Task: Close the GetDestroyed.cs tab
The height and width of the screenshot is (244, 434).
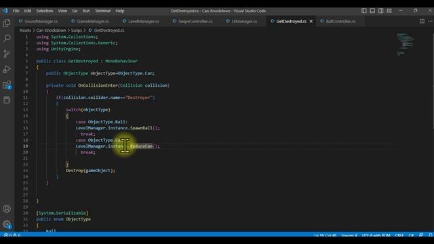Action: tap(311, 21)
